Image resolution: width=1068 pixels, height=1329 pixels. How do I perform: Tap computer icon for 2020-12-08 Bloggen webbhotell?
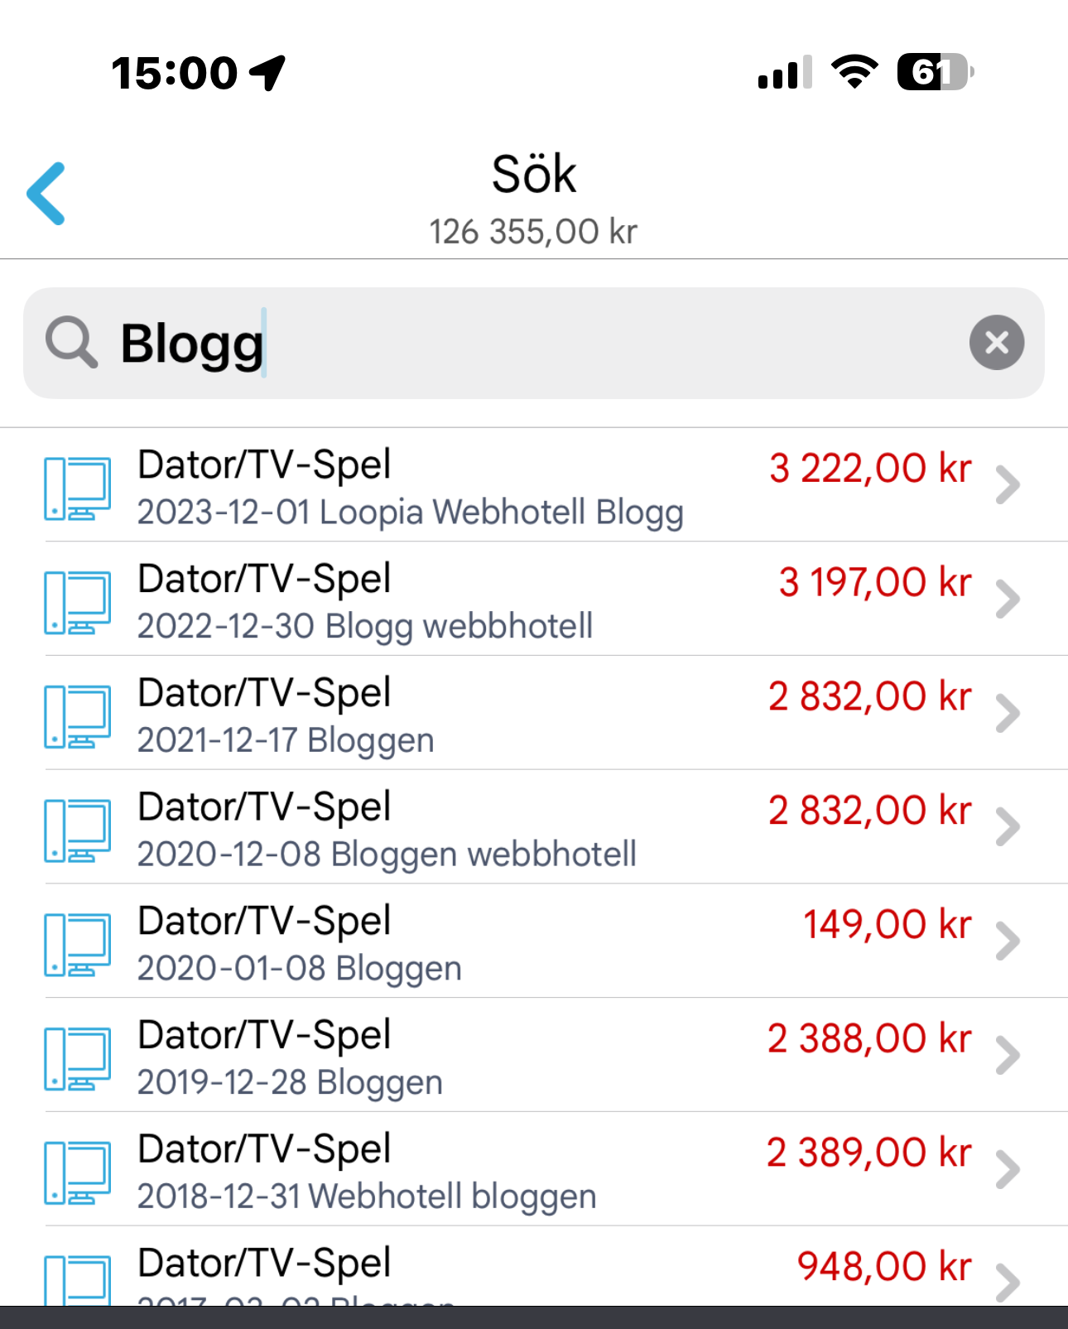coord(77,831)
